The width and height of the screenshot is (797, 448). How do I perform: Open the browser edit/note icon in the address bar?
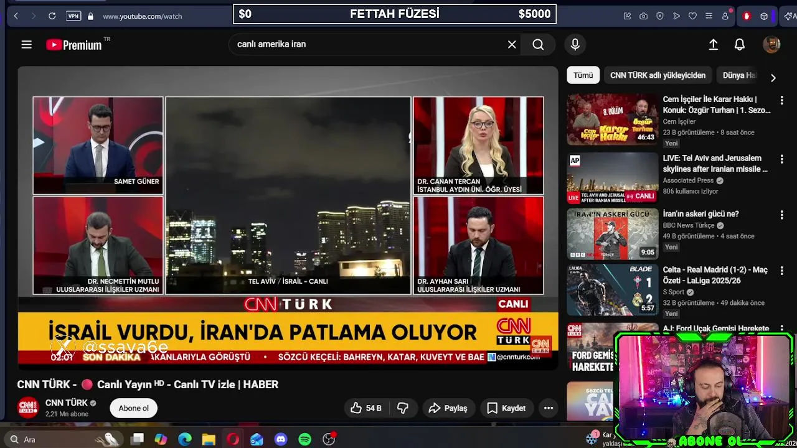coord(627,16)
